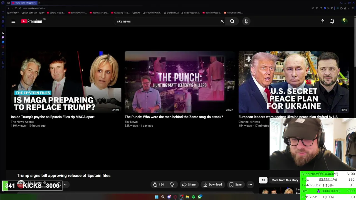Screen dimensions: 356x200
Task: Open DoorDasher's Sho... bookmark
Action: (99, 13)
